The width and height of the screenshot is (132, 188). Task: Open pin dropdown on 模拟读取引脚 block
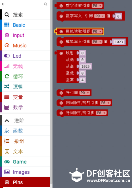pos(97,32)
